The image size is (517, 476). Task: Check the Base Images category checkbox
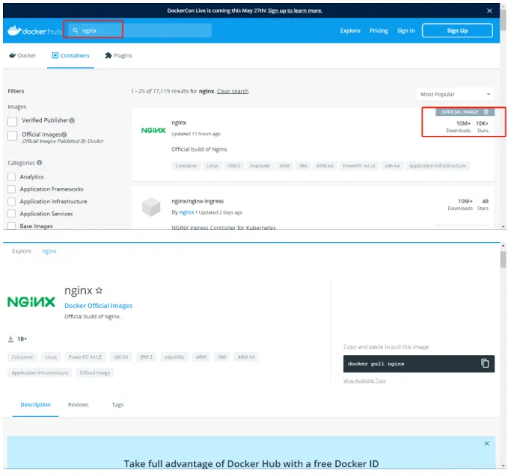11,226
